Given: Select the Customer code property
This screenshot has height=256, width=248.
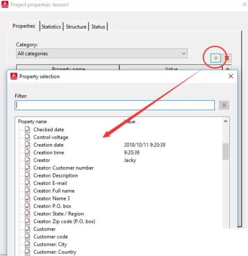Looking at the screenshot, I should [x=50, y=237].
